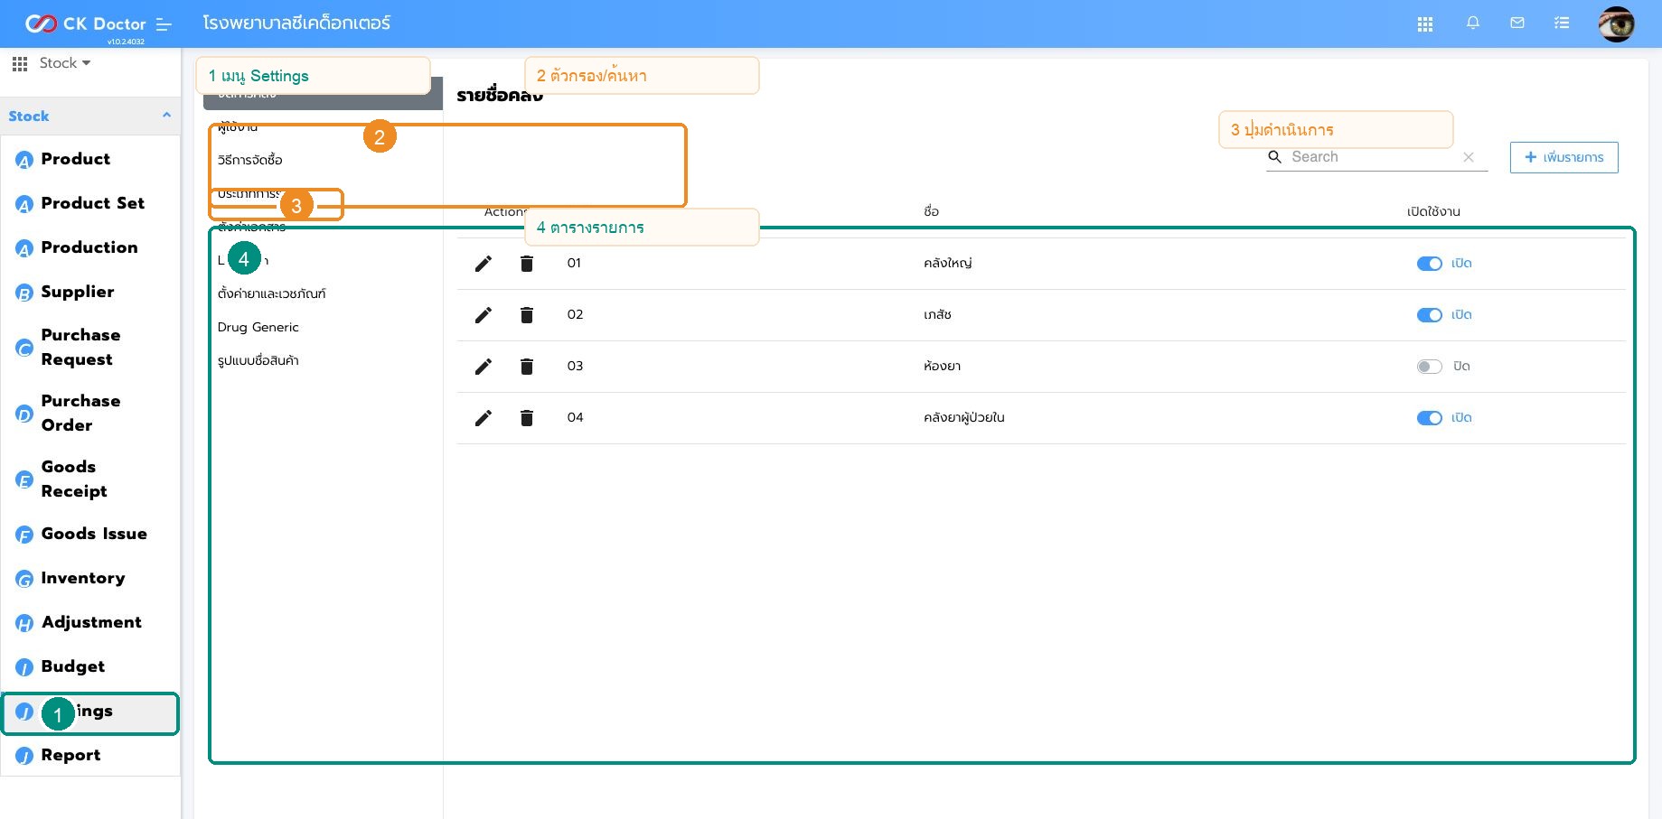Image resolution: width=1662 pixels, height=819 pixels.
Task: Delete row 03 with the trash icon
Action: coord(527,367)
